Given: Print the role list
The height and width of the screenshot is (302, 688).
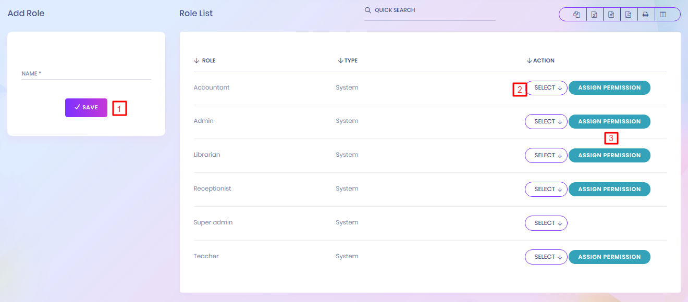Looking at the screenshot, I should pyautogui.click(x=645, y=15).
